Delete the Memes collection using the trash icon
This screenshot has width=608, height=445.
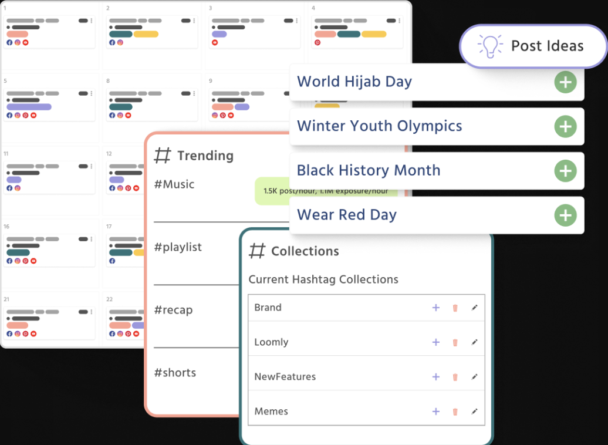pyautogui.click(x=455, y=412)
